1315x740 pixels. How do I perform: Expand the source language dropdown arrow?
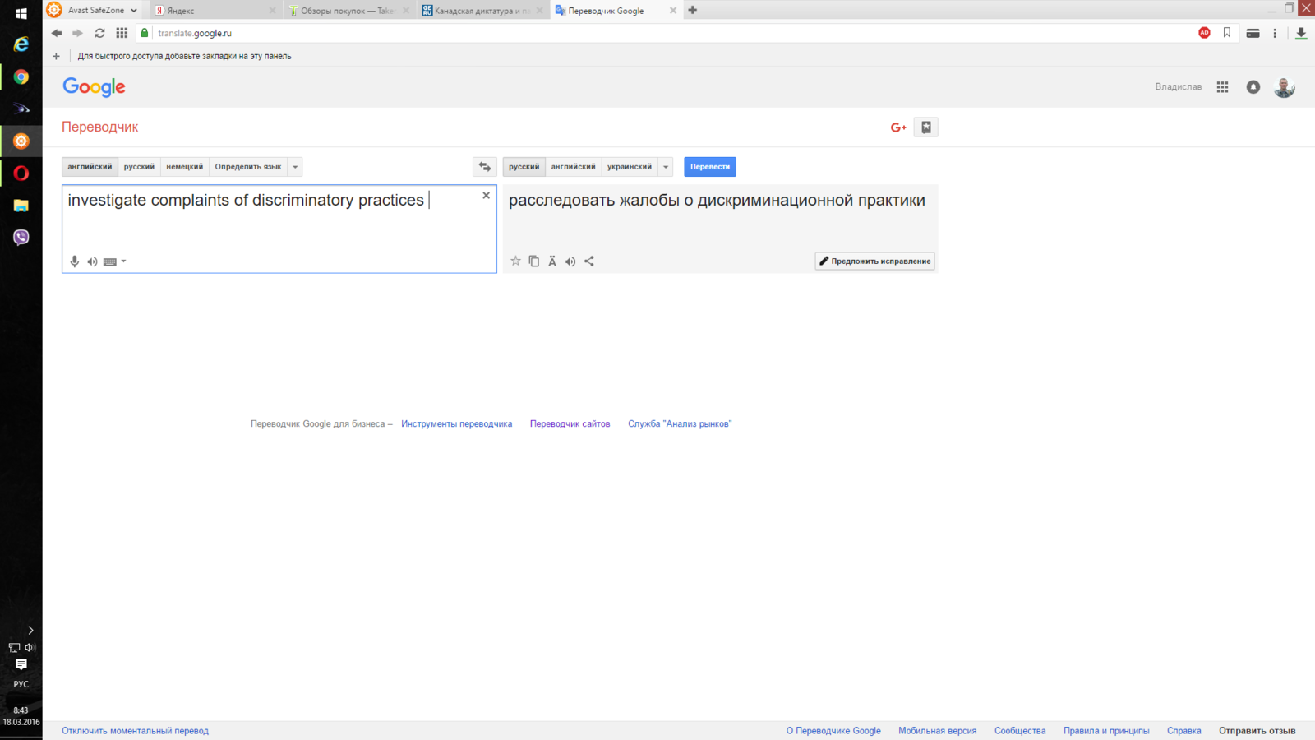pyautogui.click(x=295, y=167)
